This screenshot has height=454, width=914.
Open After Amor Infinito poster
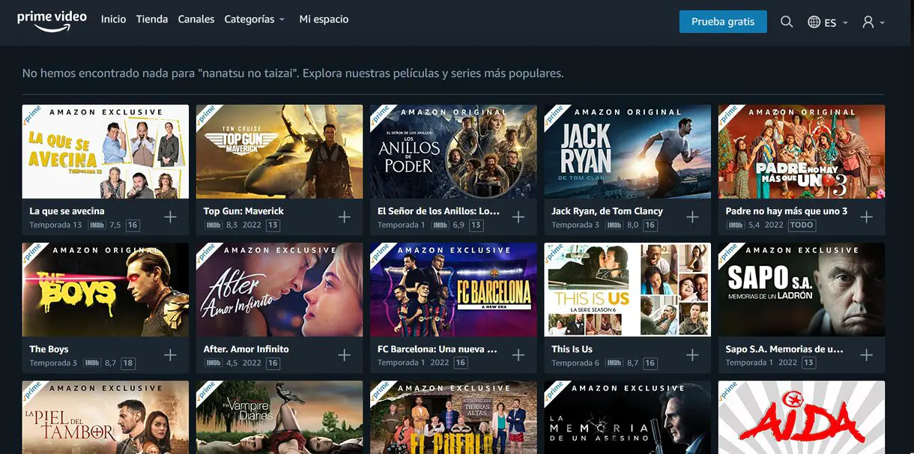(x=279, y=289)
